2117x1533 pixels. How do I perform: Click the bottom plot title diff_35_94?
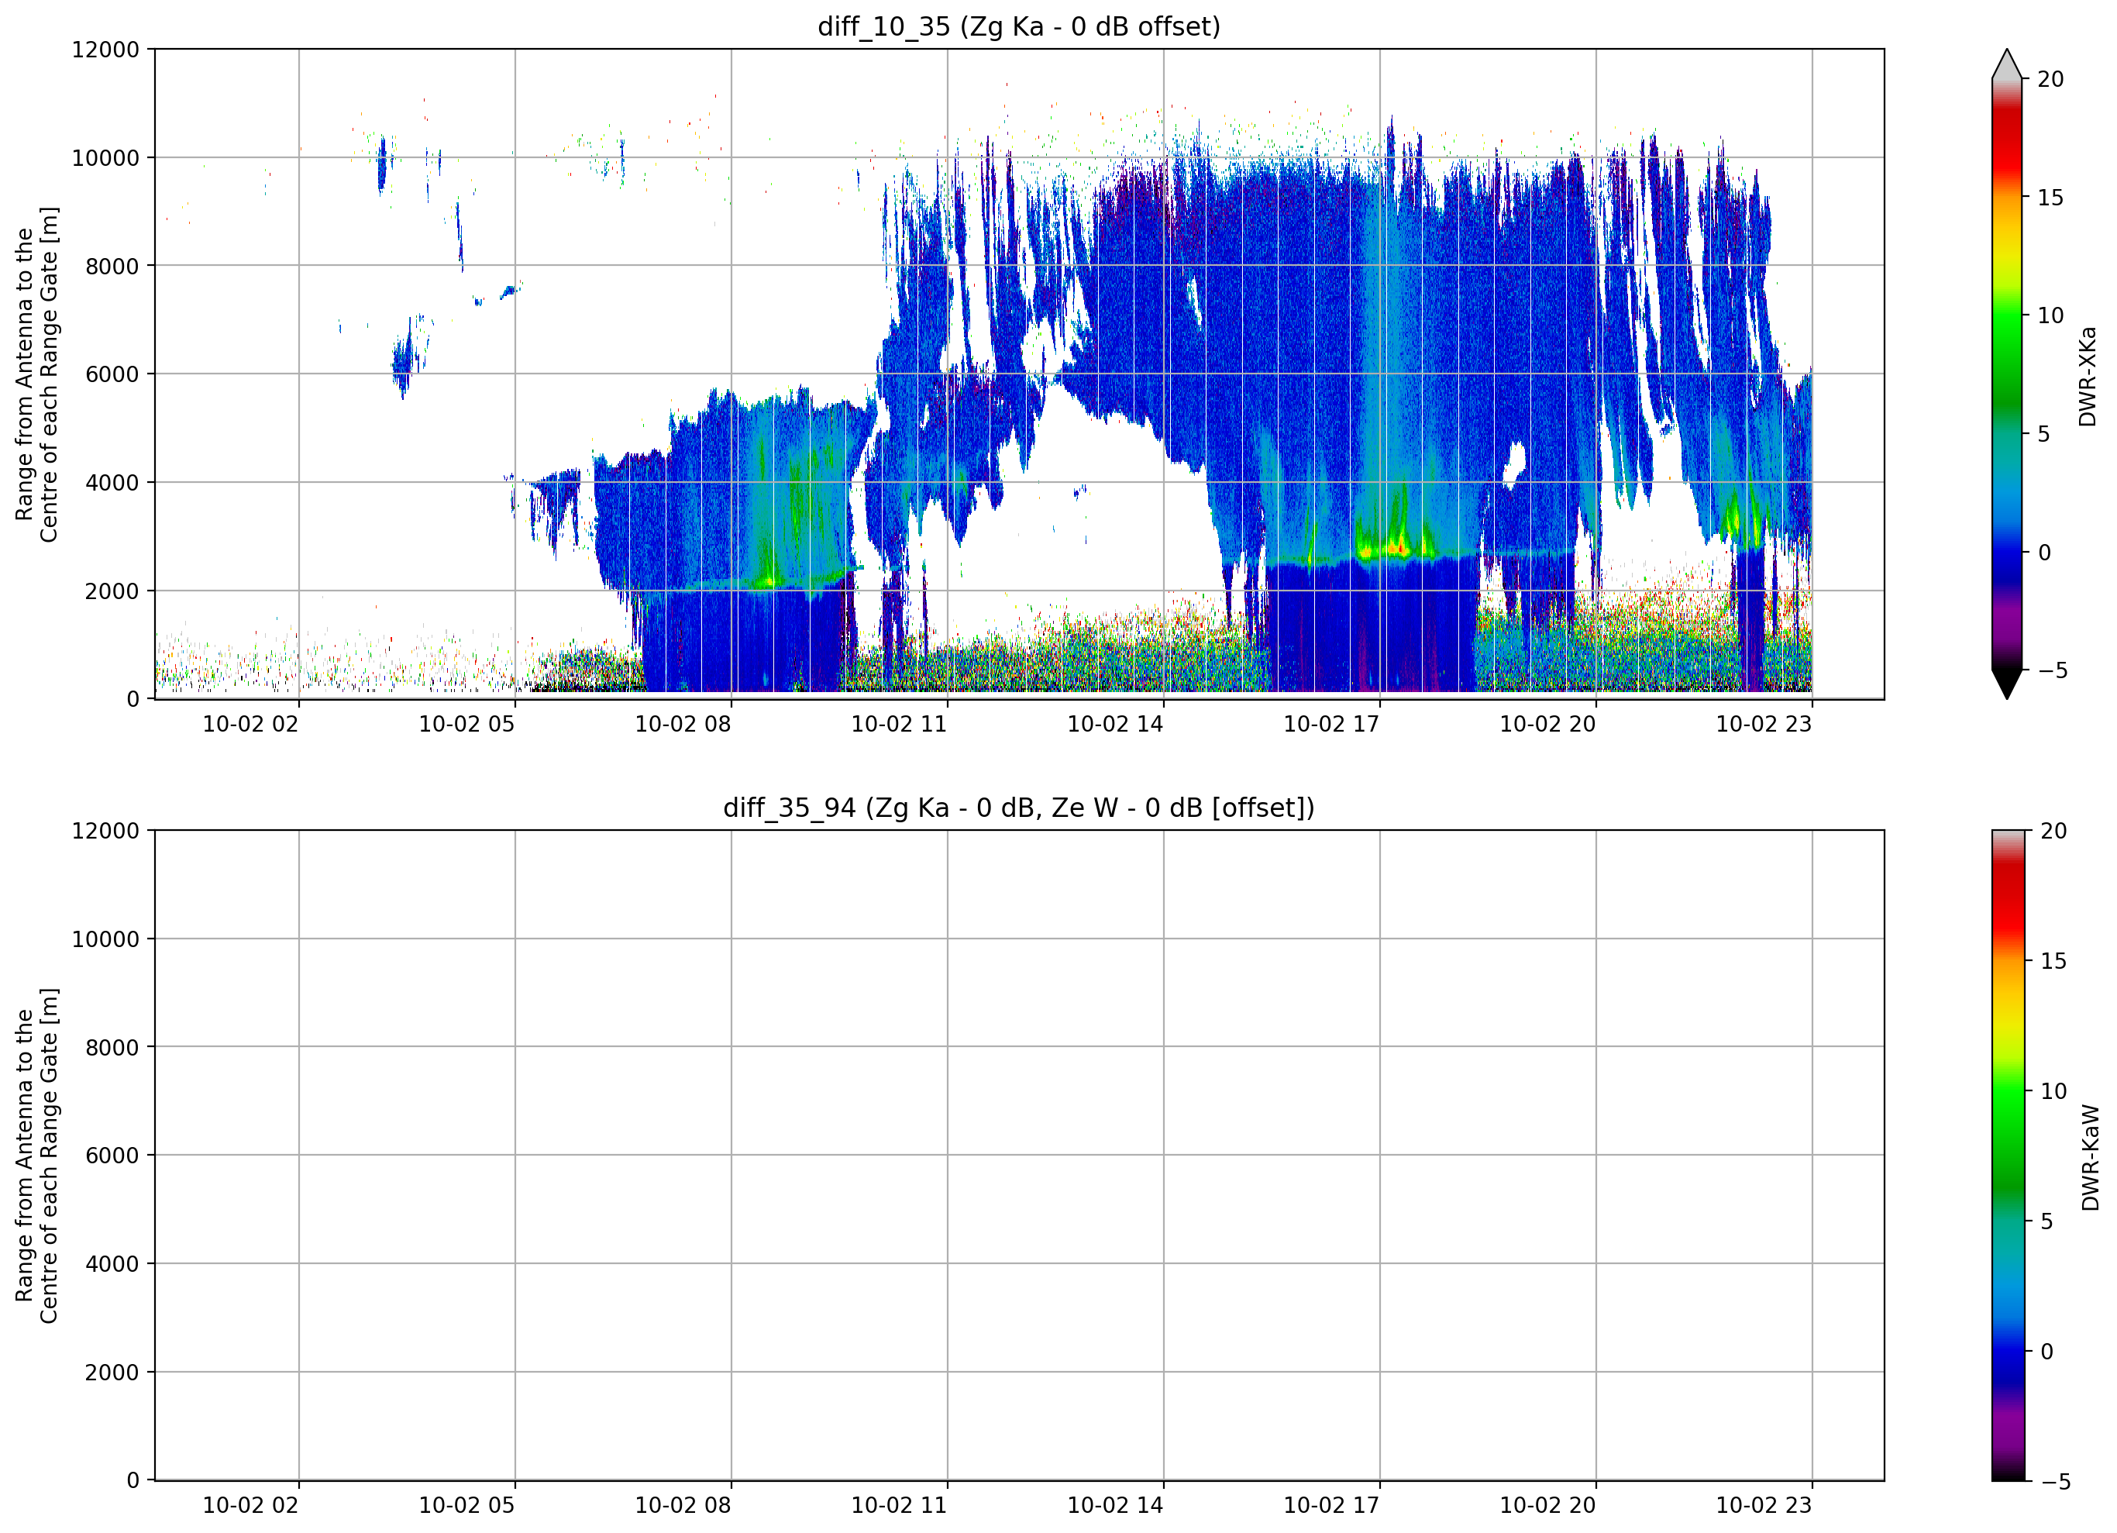coord(1018,807)
